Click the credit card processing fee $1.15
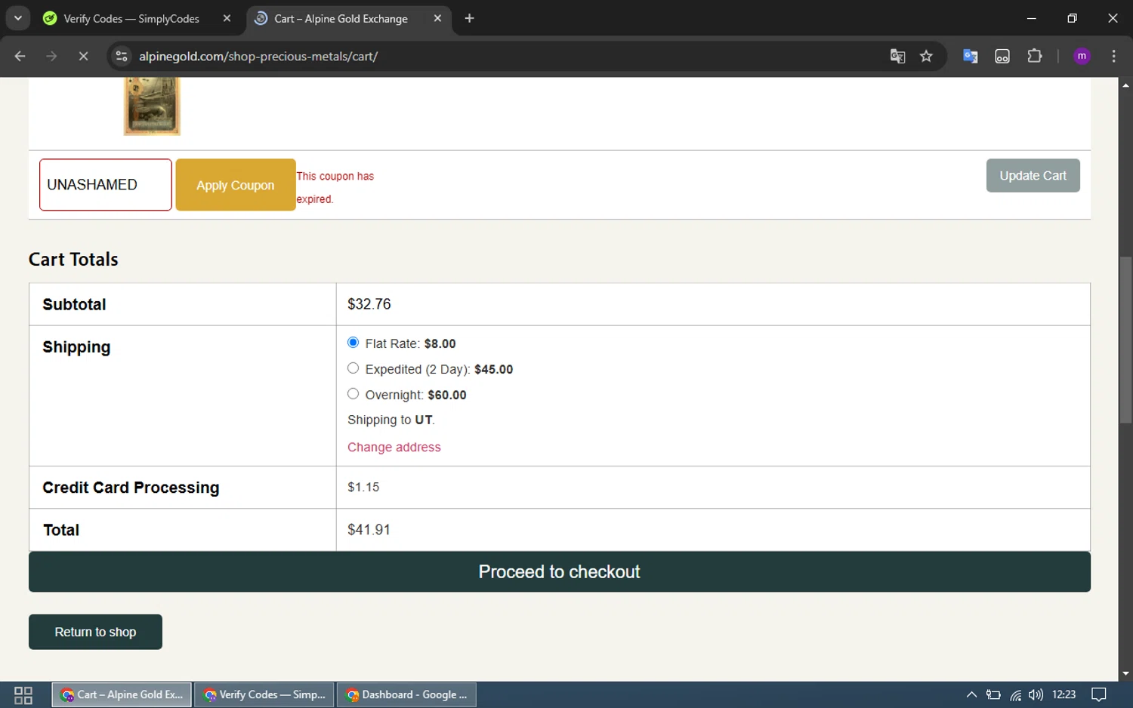This screenshot has width=1133, height=708. tap(363, 488)
